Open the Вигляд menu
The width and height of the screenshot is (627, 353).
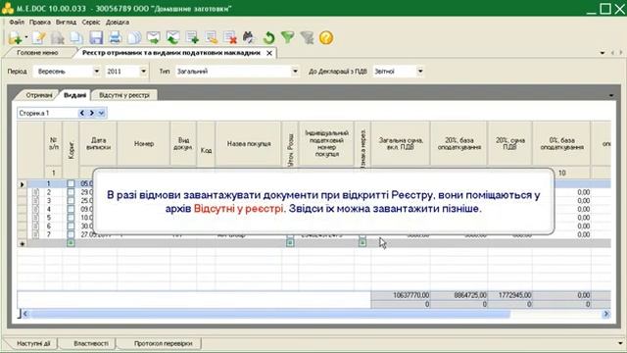66,22
